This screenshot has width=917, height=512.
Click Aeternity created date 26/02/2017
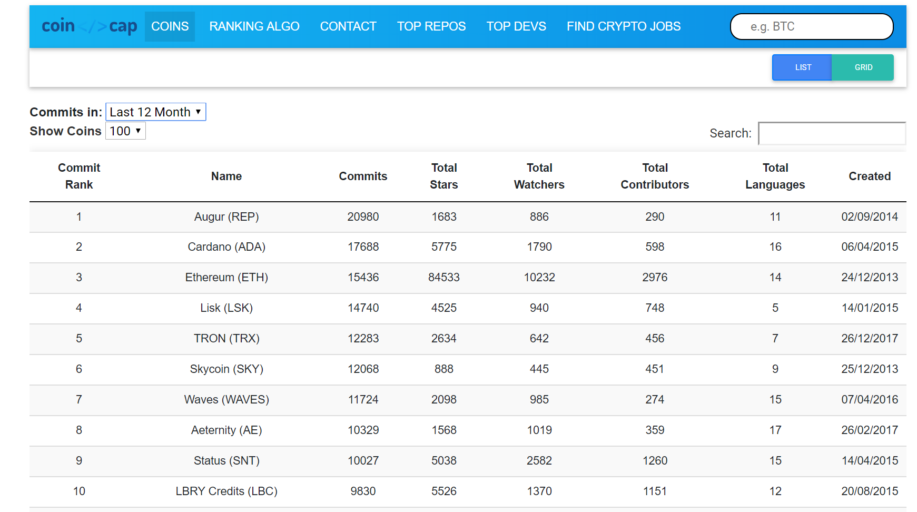click(870, 430)
